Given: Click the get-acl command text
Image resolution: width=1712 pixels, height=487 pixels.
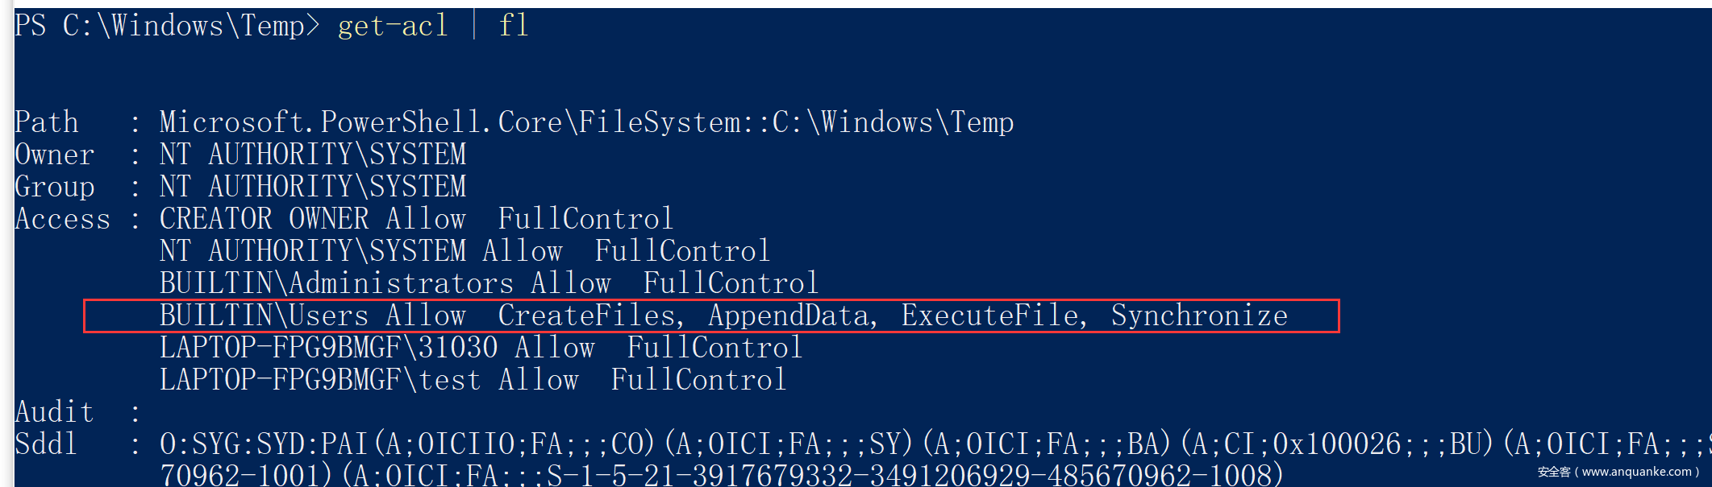Looking at the screenshot, I should click(393, 26).
